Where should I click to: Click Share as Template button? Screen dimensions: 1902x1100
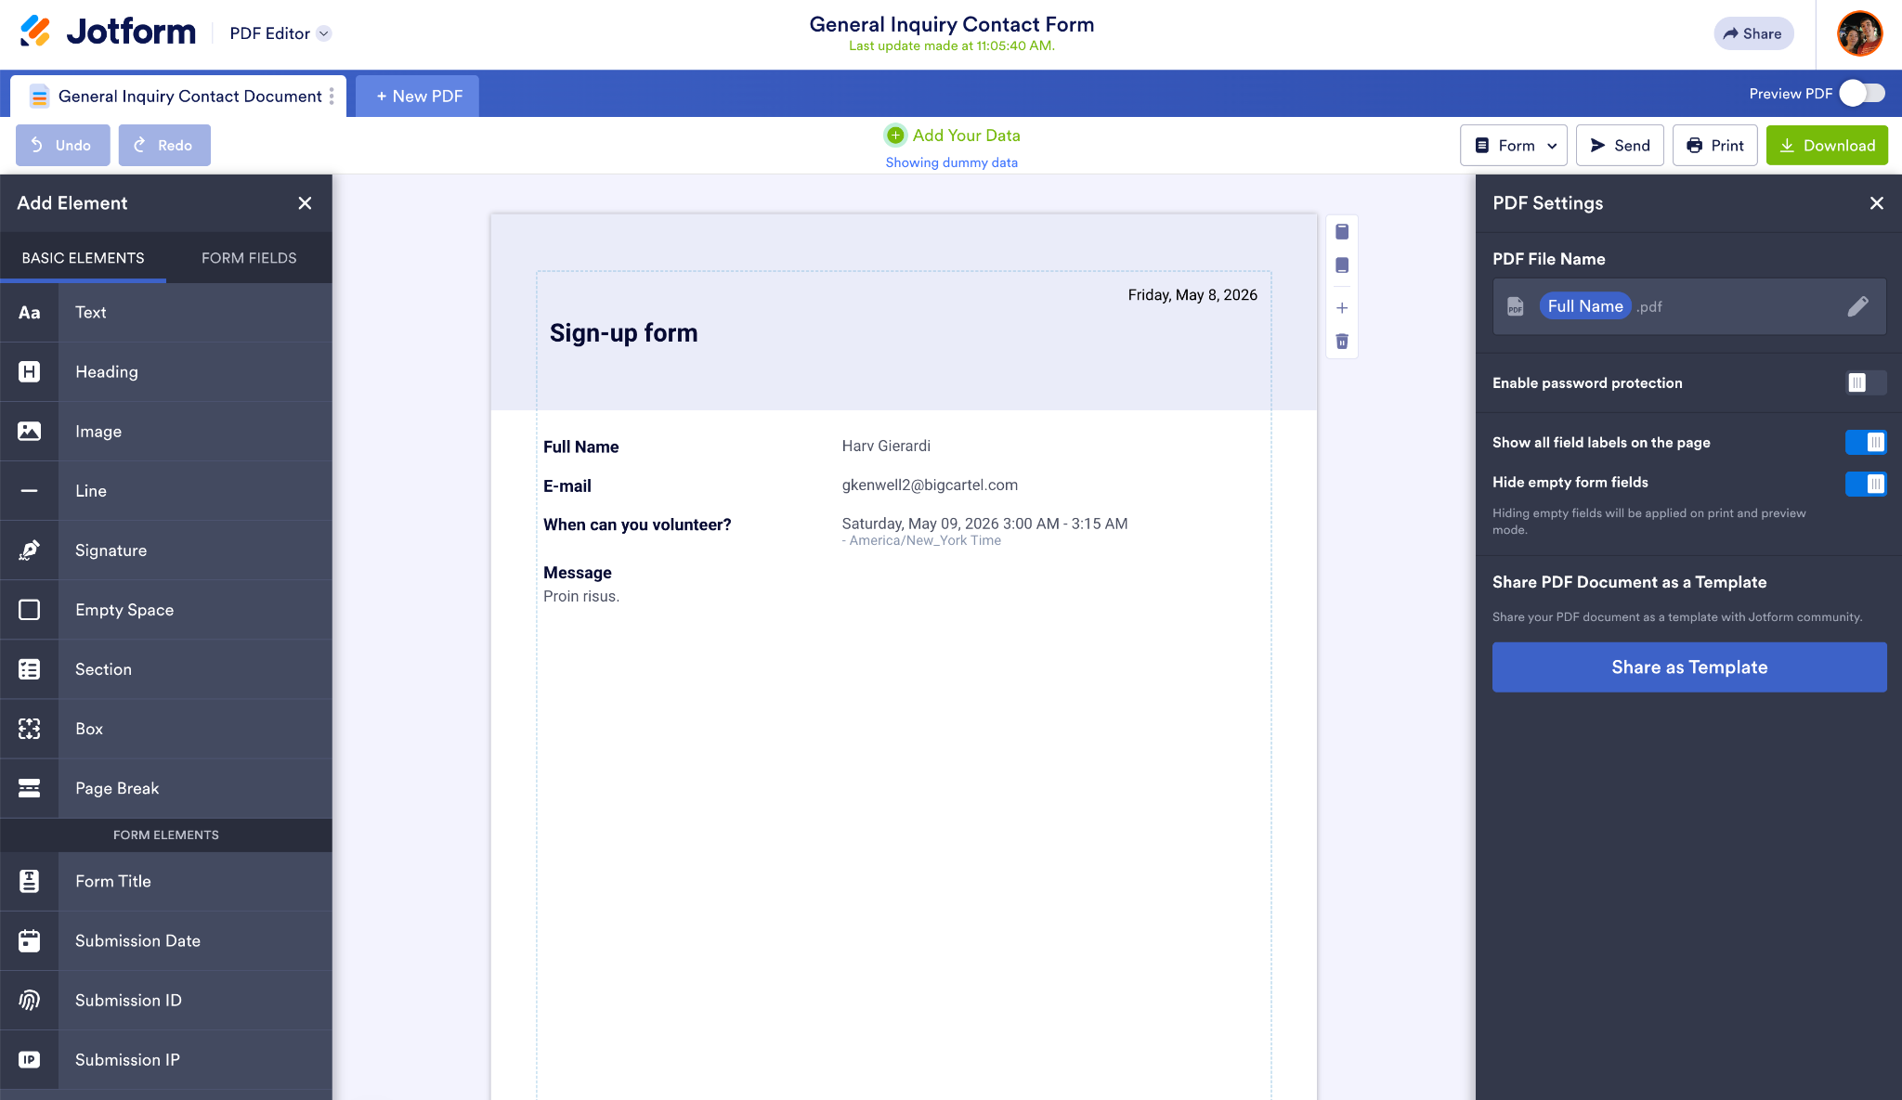tap(1689, 667)
